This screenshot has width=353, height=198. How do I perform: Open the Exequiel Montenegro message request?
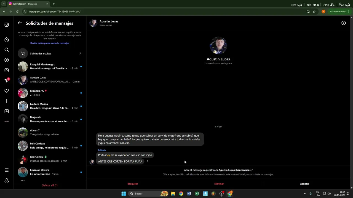click(50, 67)
